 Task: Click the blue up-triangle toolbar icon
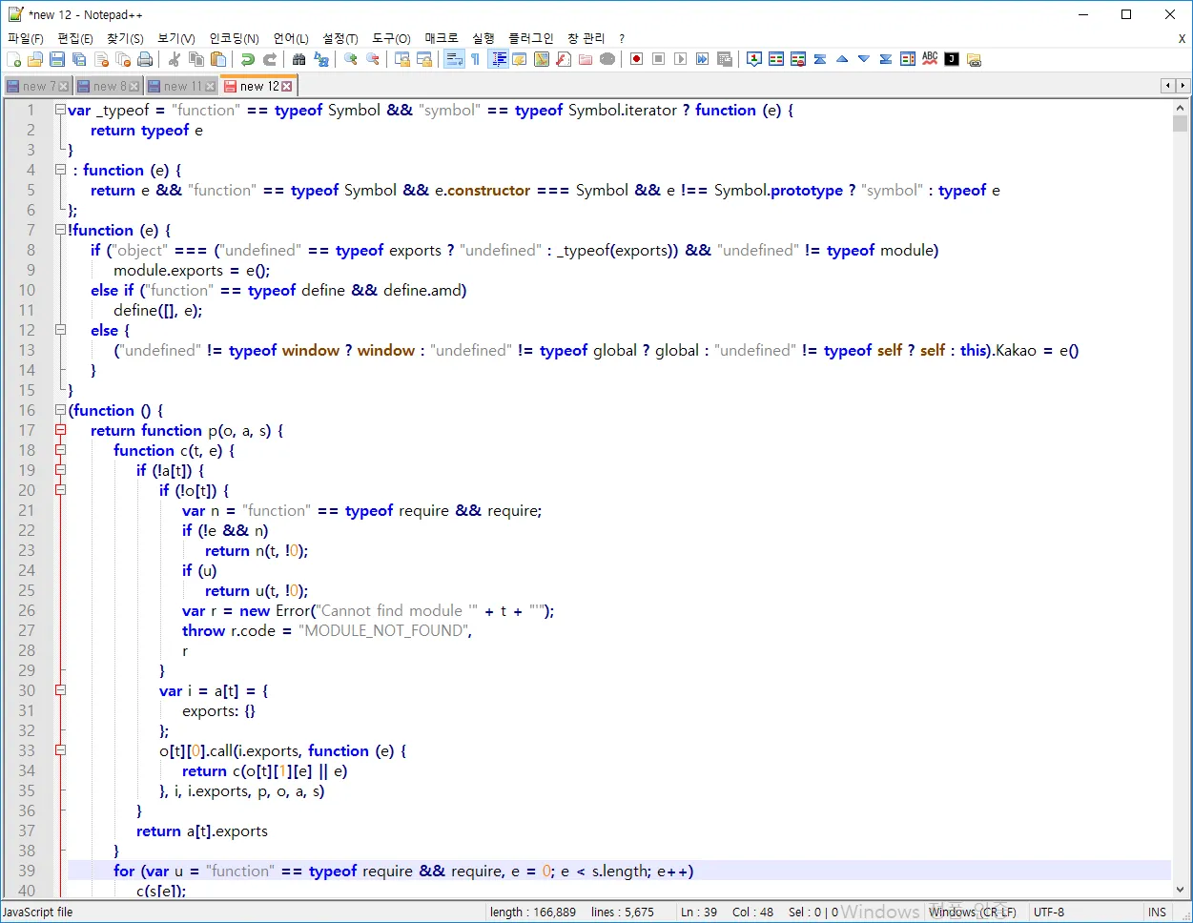pos(842,59)
